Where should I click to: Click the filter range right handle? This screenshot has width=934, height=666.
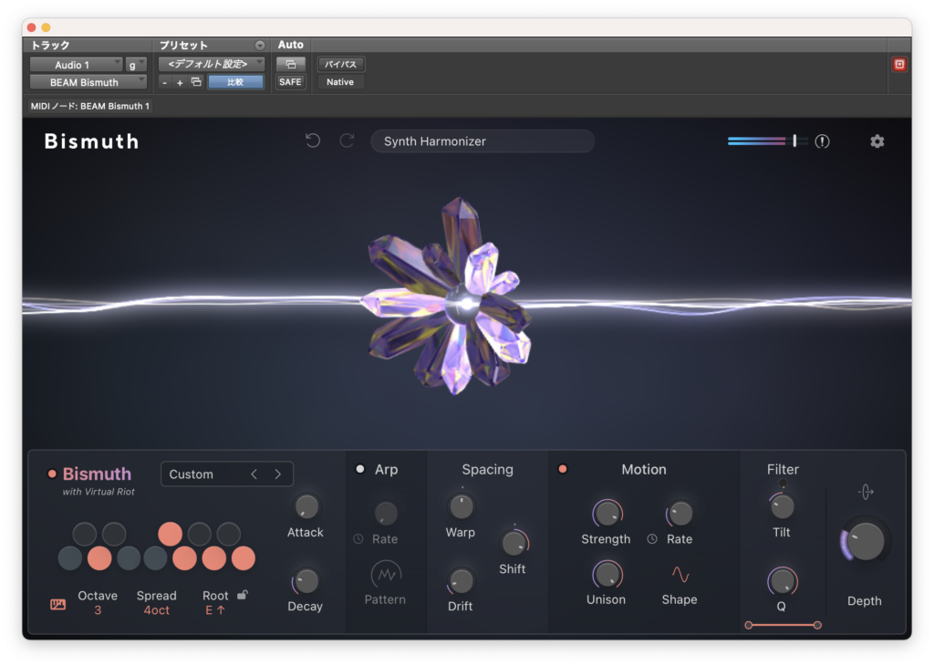[x=817, y=625]
